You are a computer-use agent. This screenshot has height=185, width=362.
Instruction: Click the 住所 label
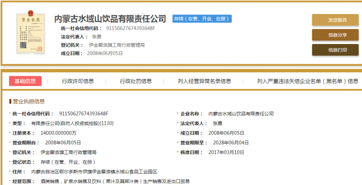click(19, 172)
